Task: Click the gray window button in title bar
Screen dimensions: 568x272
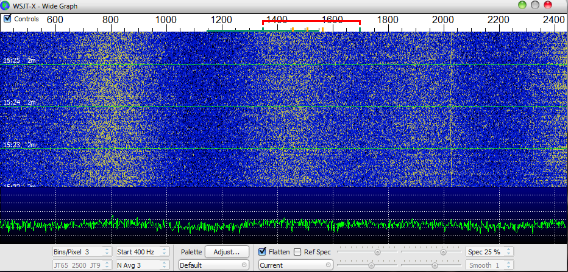Action: pos(535,5)
